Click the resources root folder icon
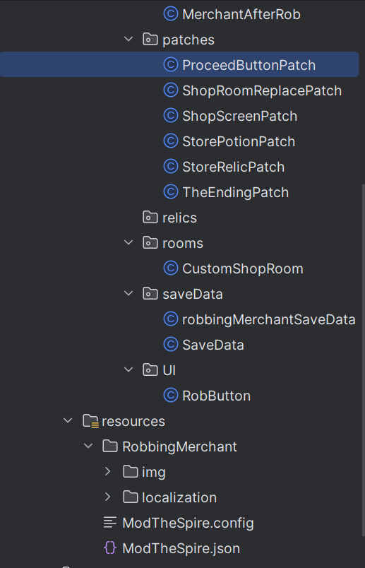Screen dimensions: 365x568 (x=90, y=421)
